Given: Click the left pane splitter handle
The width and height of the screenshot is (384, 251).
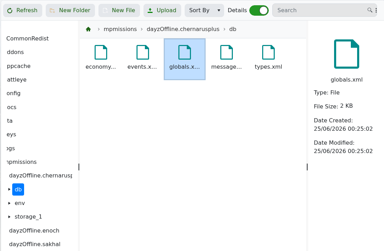Looking at the screenshot, I should [79, 167].
